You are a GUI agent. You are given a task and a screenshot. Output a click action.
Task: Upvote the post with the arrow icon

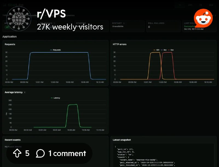pyautogui.click(x=17, y=153)
